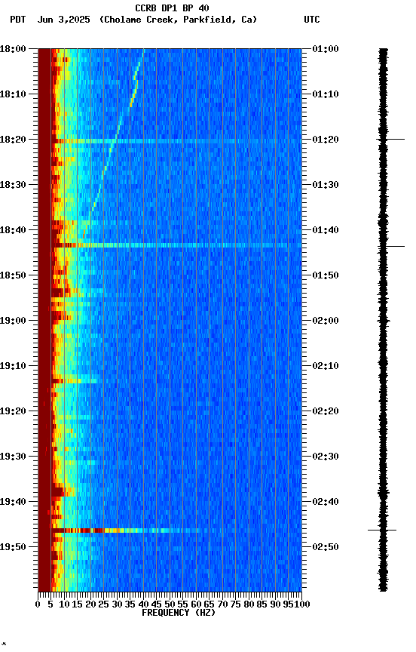The height and width of the screenshot is (652, 416).
Task: Click the 18:00 PDT time label
Action: click(x=13, y=49)
